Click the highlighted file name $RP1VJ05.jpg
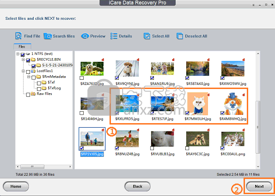 92,154
